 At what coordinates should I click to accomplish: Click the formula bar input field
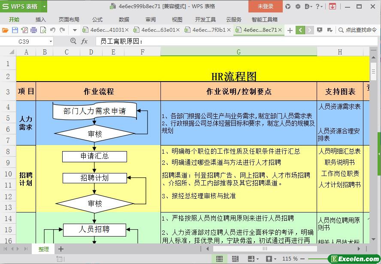point(237,41)
